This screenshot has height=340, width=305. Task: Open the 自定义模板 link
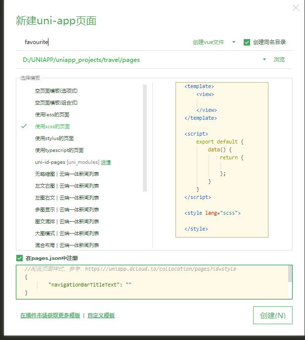[x=101, y=315]
